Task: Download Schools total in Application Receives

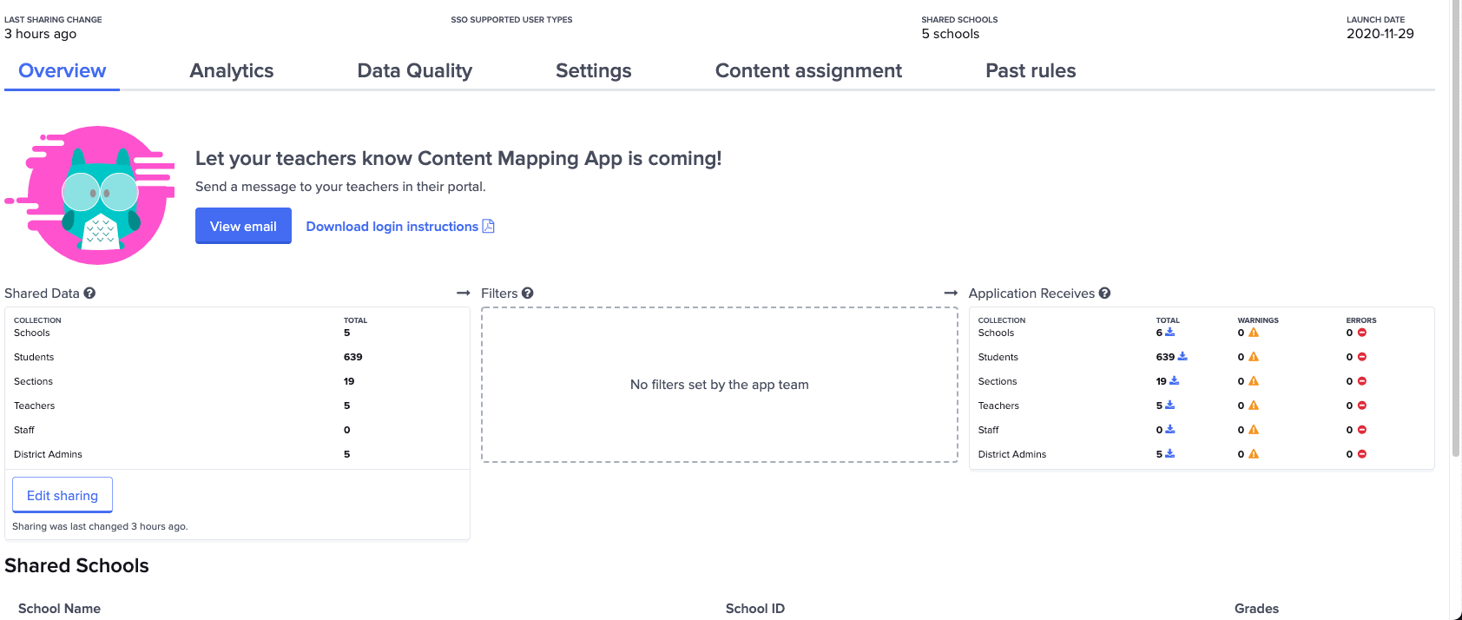Action: (1170, 332)
